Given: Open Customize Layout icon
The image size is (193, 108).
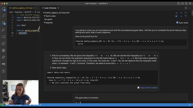Looking at the screenshot, I should 190,3.
